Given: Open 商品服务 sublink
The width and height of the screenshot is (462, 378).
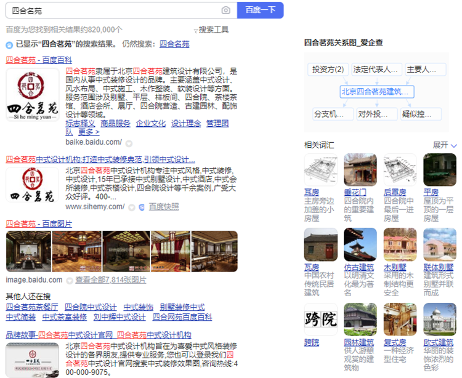Looking at the screenshot, I should pyautogui.click(x=116, y=124).
